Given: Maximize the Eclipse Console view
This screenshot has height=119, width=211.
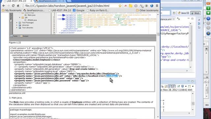Looking at the screenshot, I should pos(192,81).
